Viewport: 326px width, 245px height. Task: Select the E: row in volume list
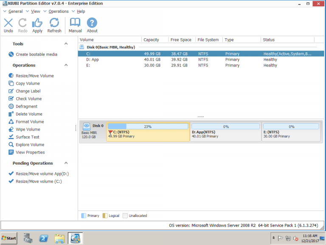click(201, 66)
